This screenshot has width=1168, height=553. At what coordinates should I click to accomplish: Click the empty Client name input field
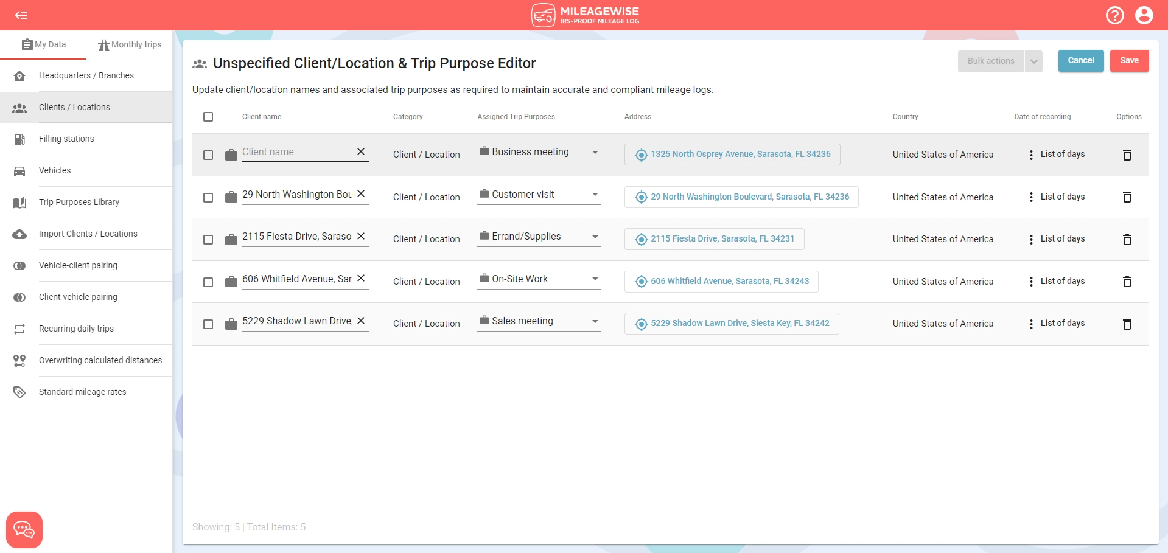pos(295,152)
